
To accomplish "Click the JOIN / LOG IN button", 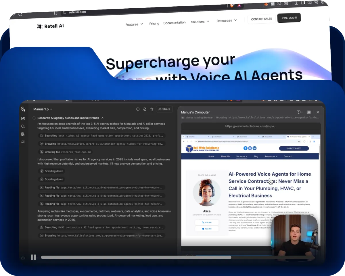I will 289,18.
